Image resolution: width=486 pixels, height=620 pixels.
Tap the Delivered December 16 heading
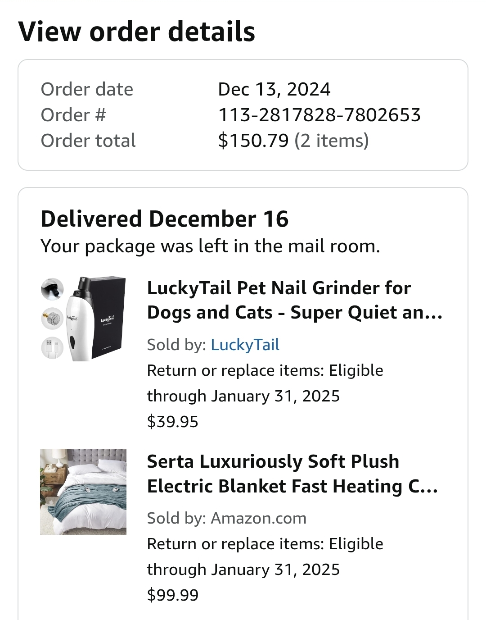165,219
